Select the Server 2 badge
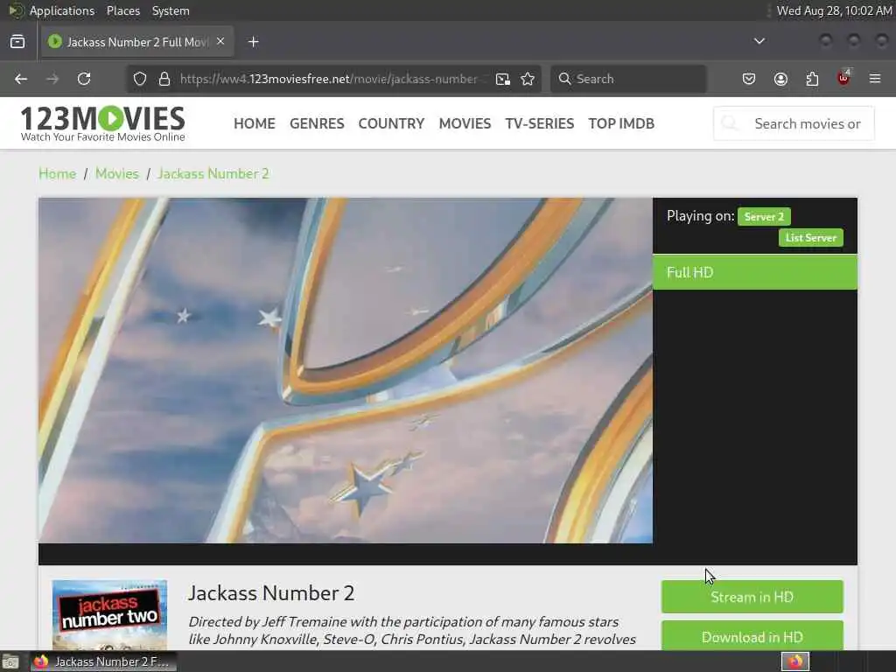Viewport: 896px width, 672px height. [x=764, y=217]
